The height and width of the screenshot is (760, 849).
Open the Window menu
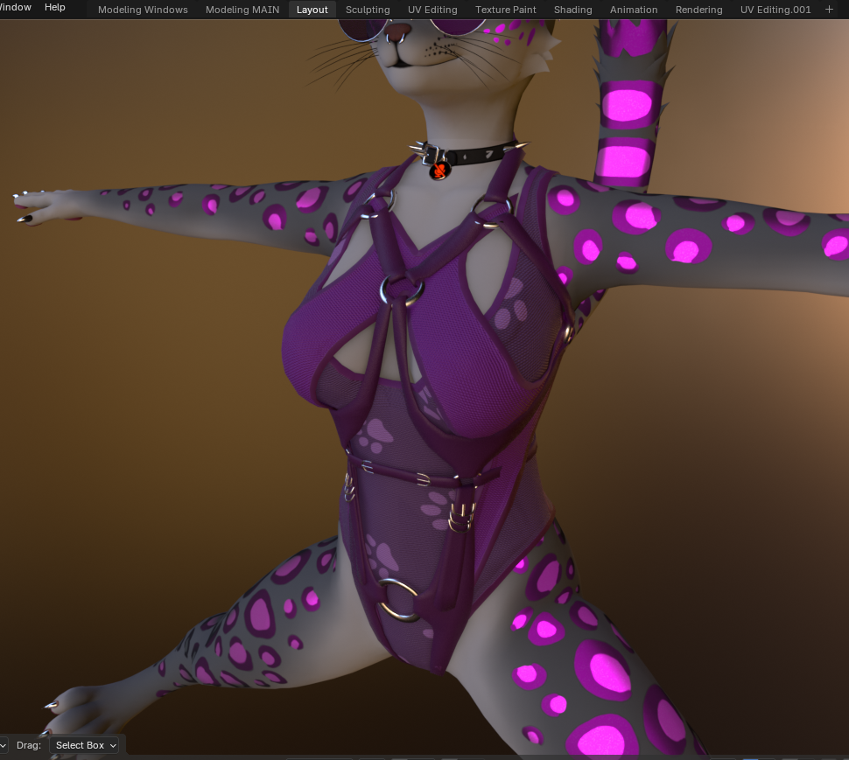click(15, 7)
